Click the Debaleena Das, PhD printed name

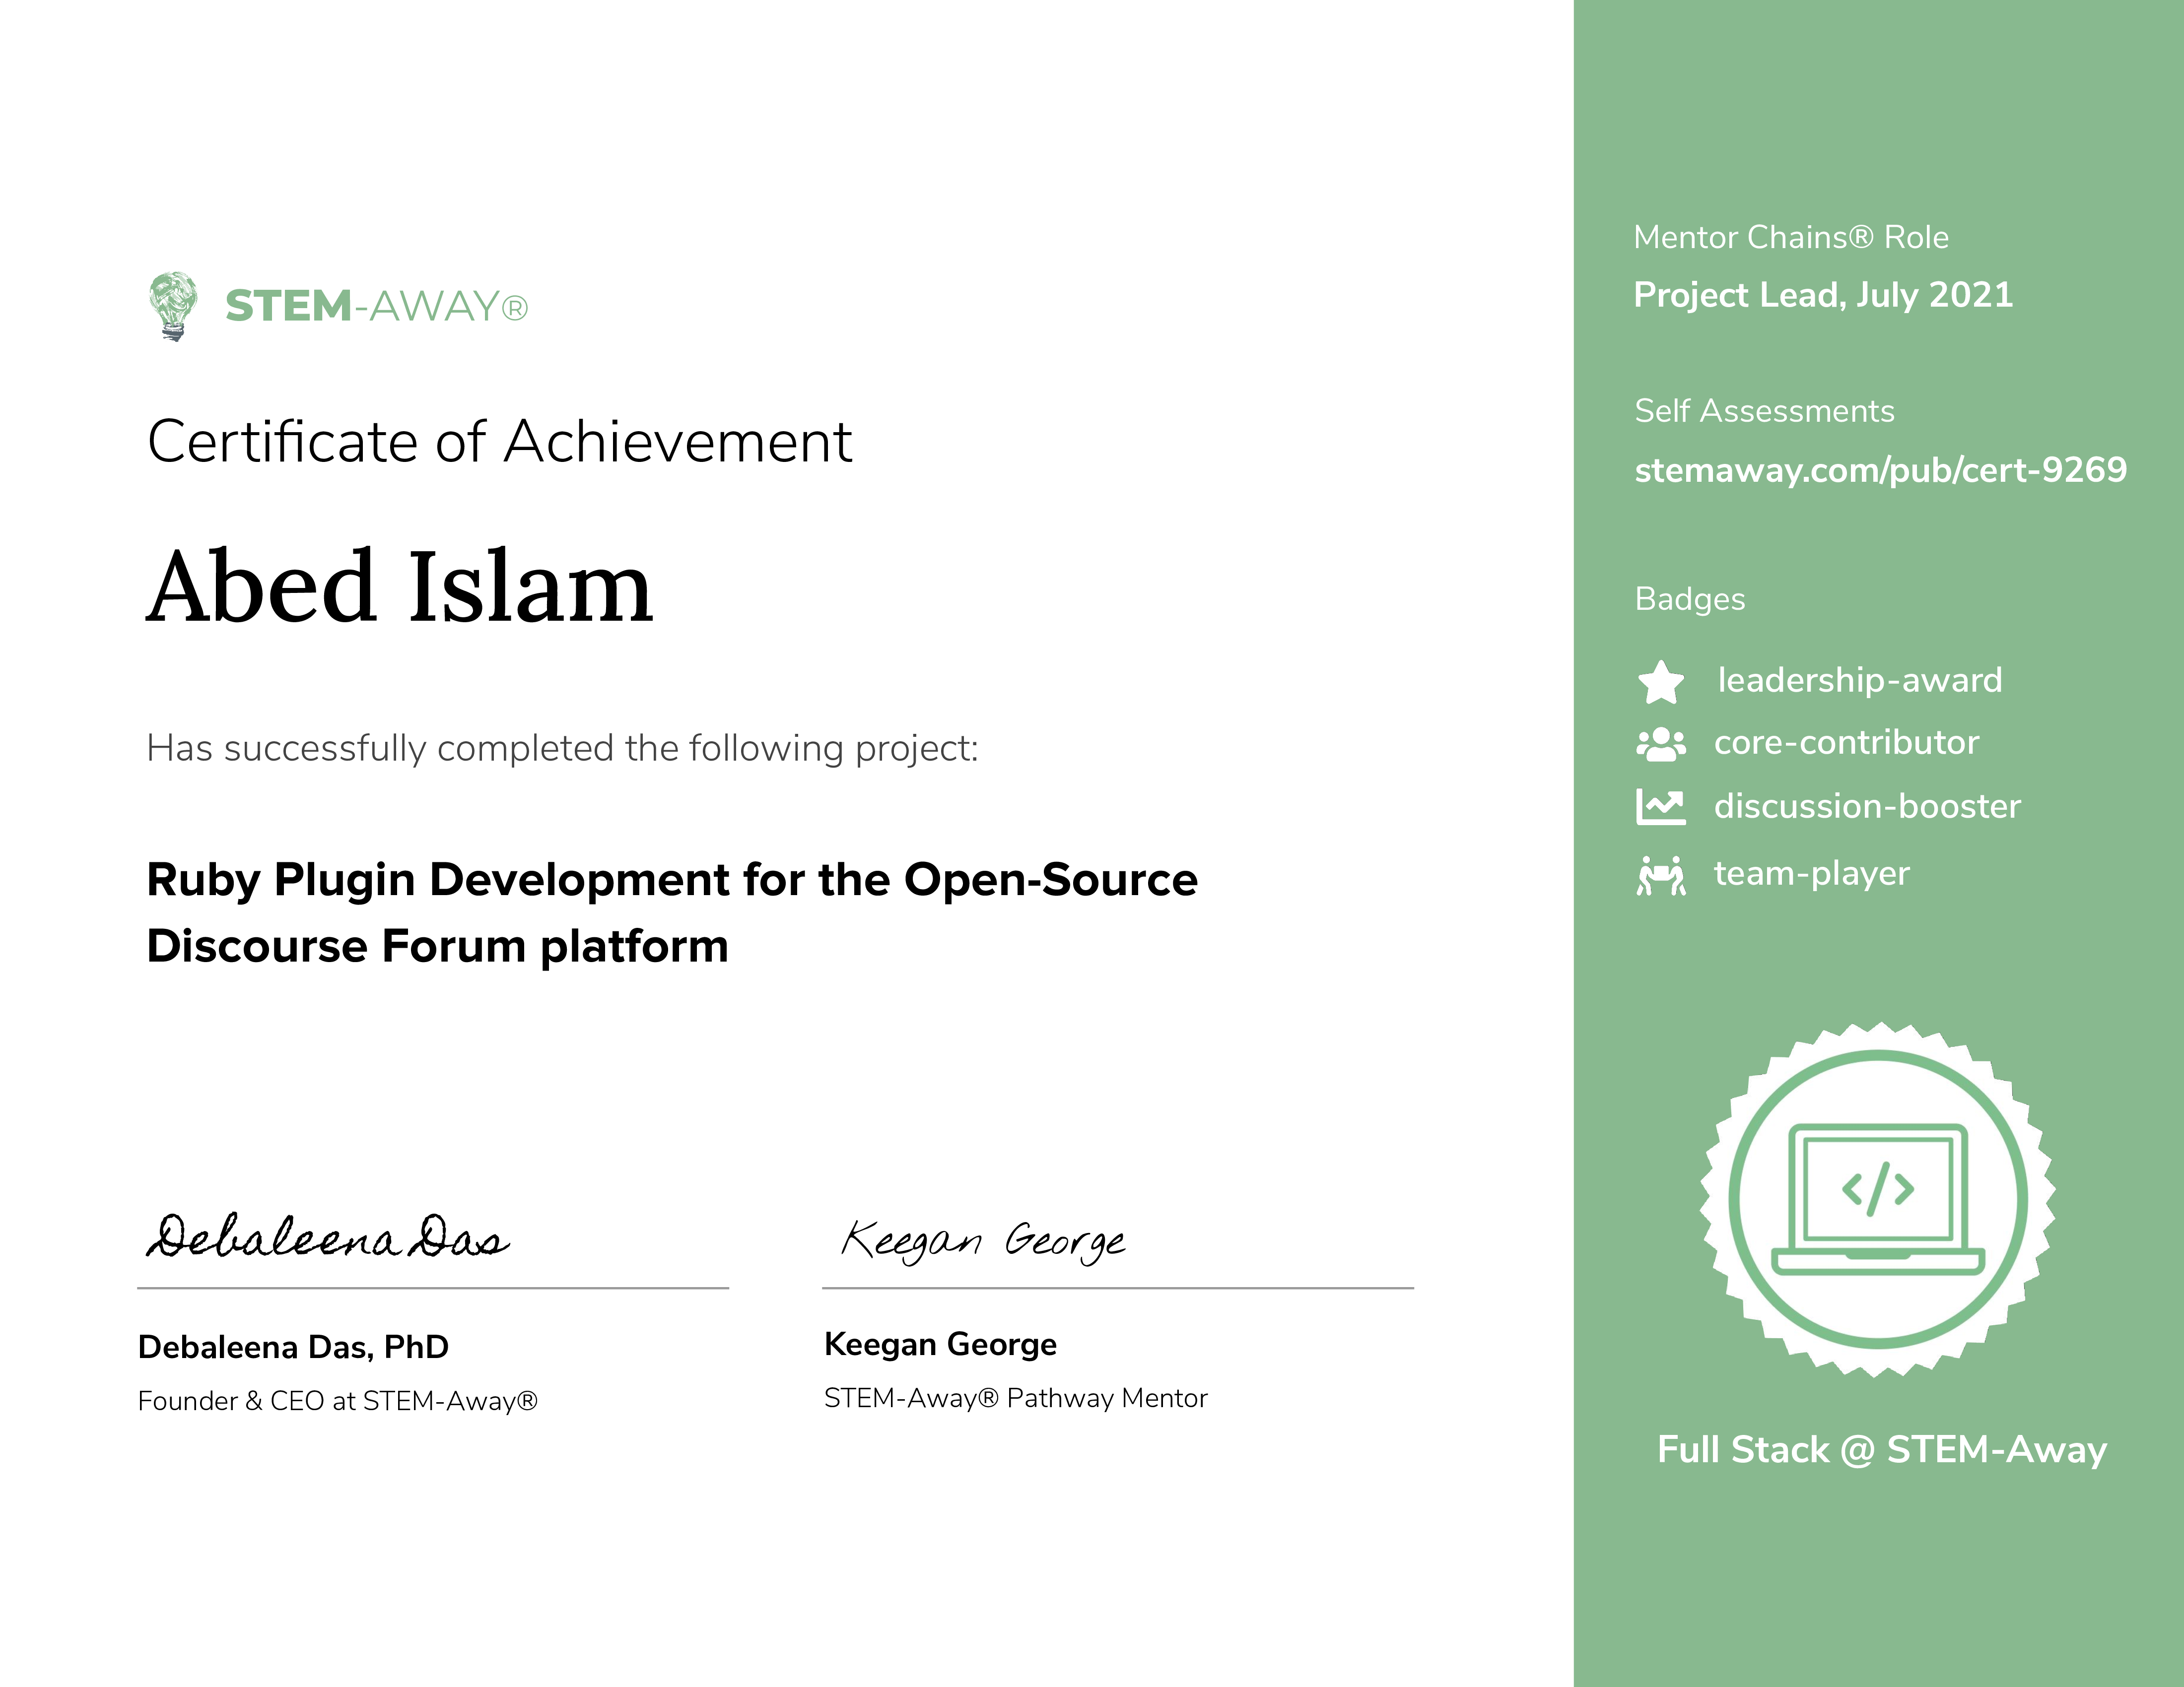pyautogui.click(x=293, y=1347)
